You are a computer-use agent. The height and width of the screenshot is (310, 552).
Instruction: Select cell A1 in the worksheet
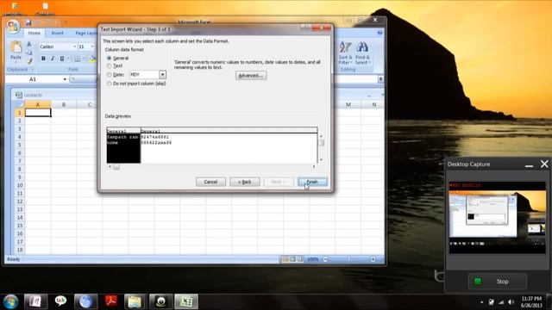tap(38, 113)
